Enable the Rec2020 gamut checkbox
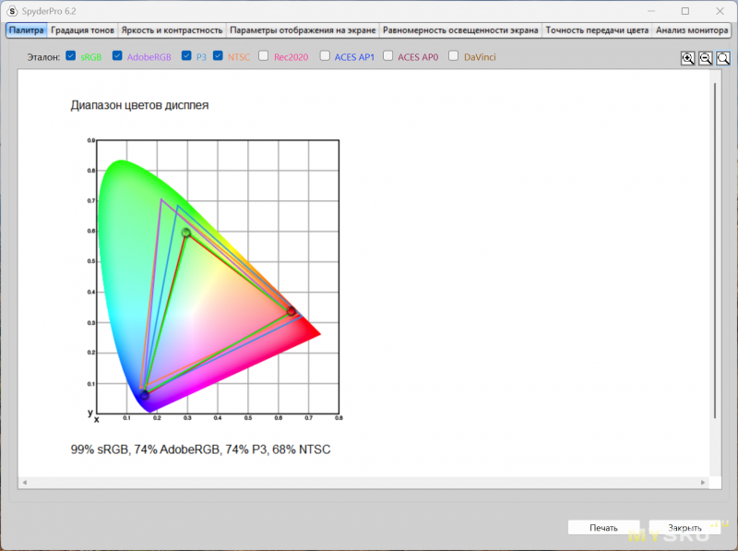 pos(265,56)
